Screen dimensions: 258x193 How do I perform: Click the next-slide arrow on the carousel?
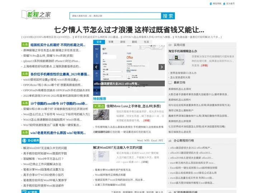coord(162,67)
